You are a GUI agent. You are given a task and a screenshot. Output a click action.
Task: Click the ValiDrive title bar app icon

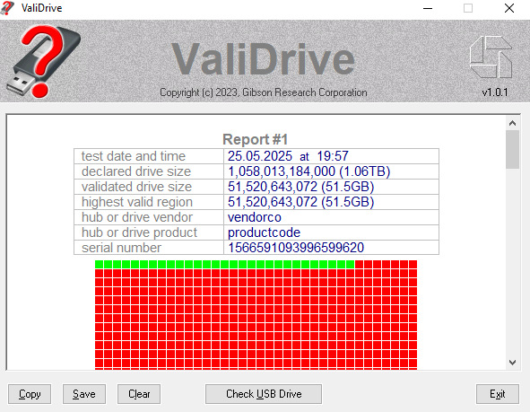click(7, 8)
